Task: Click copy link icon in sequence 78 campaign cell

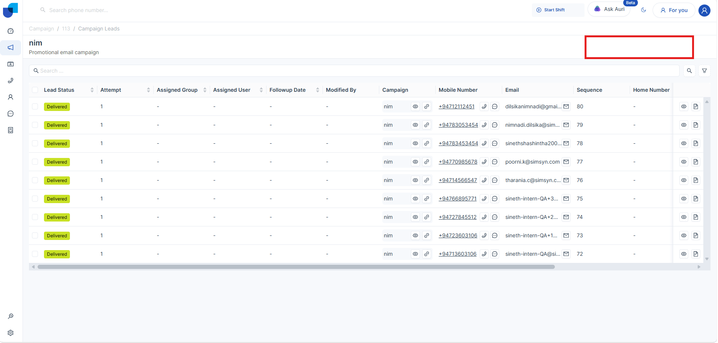Action: click(427, 144)
